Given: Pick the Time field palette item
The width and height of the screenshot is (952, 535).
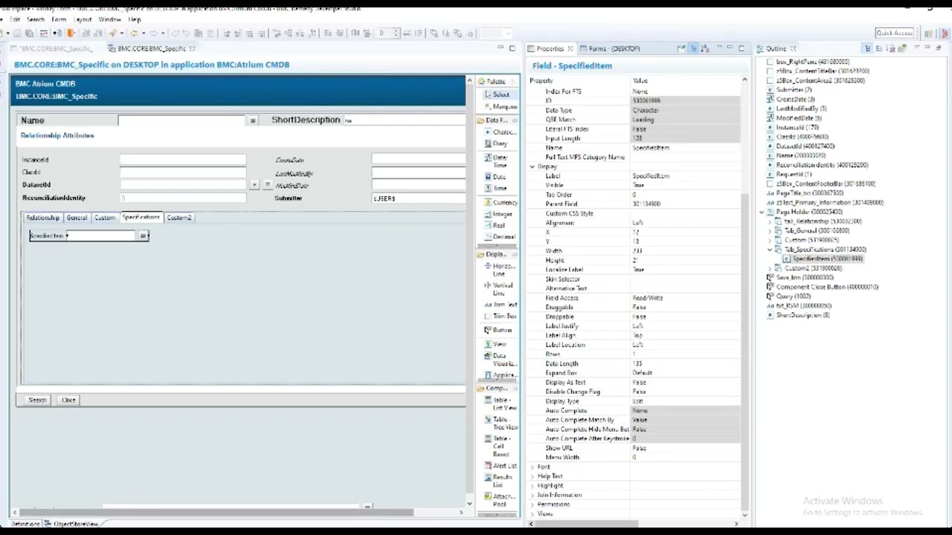Looking at the screenshot, I should pos(496,189).
